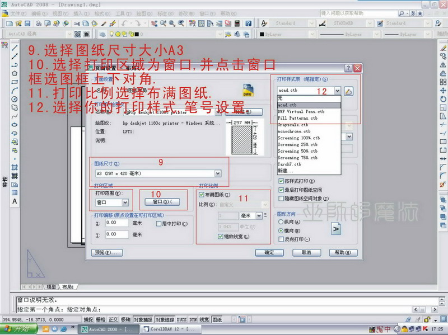Collapse the acad.ctb plot style dropdown arrow
The height and width of the screenshot is (335, 448).
point(338,91)
